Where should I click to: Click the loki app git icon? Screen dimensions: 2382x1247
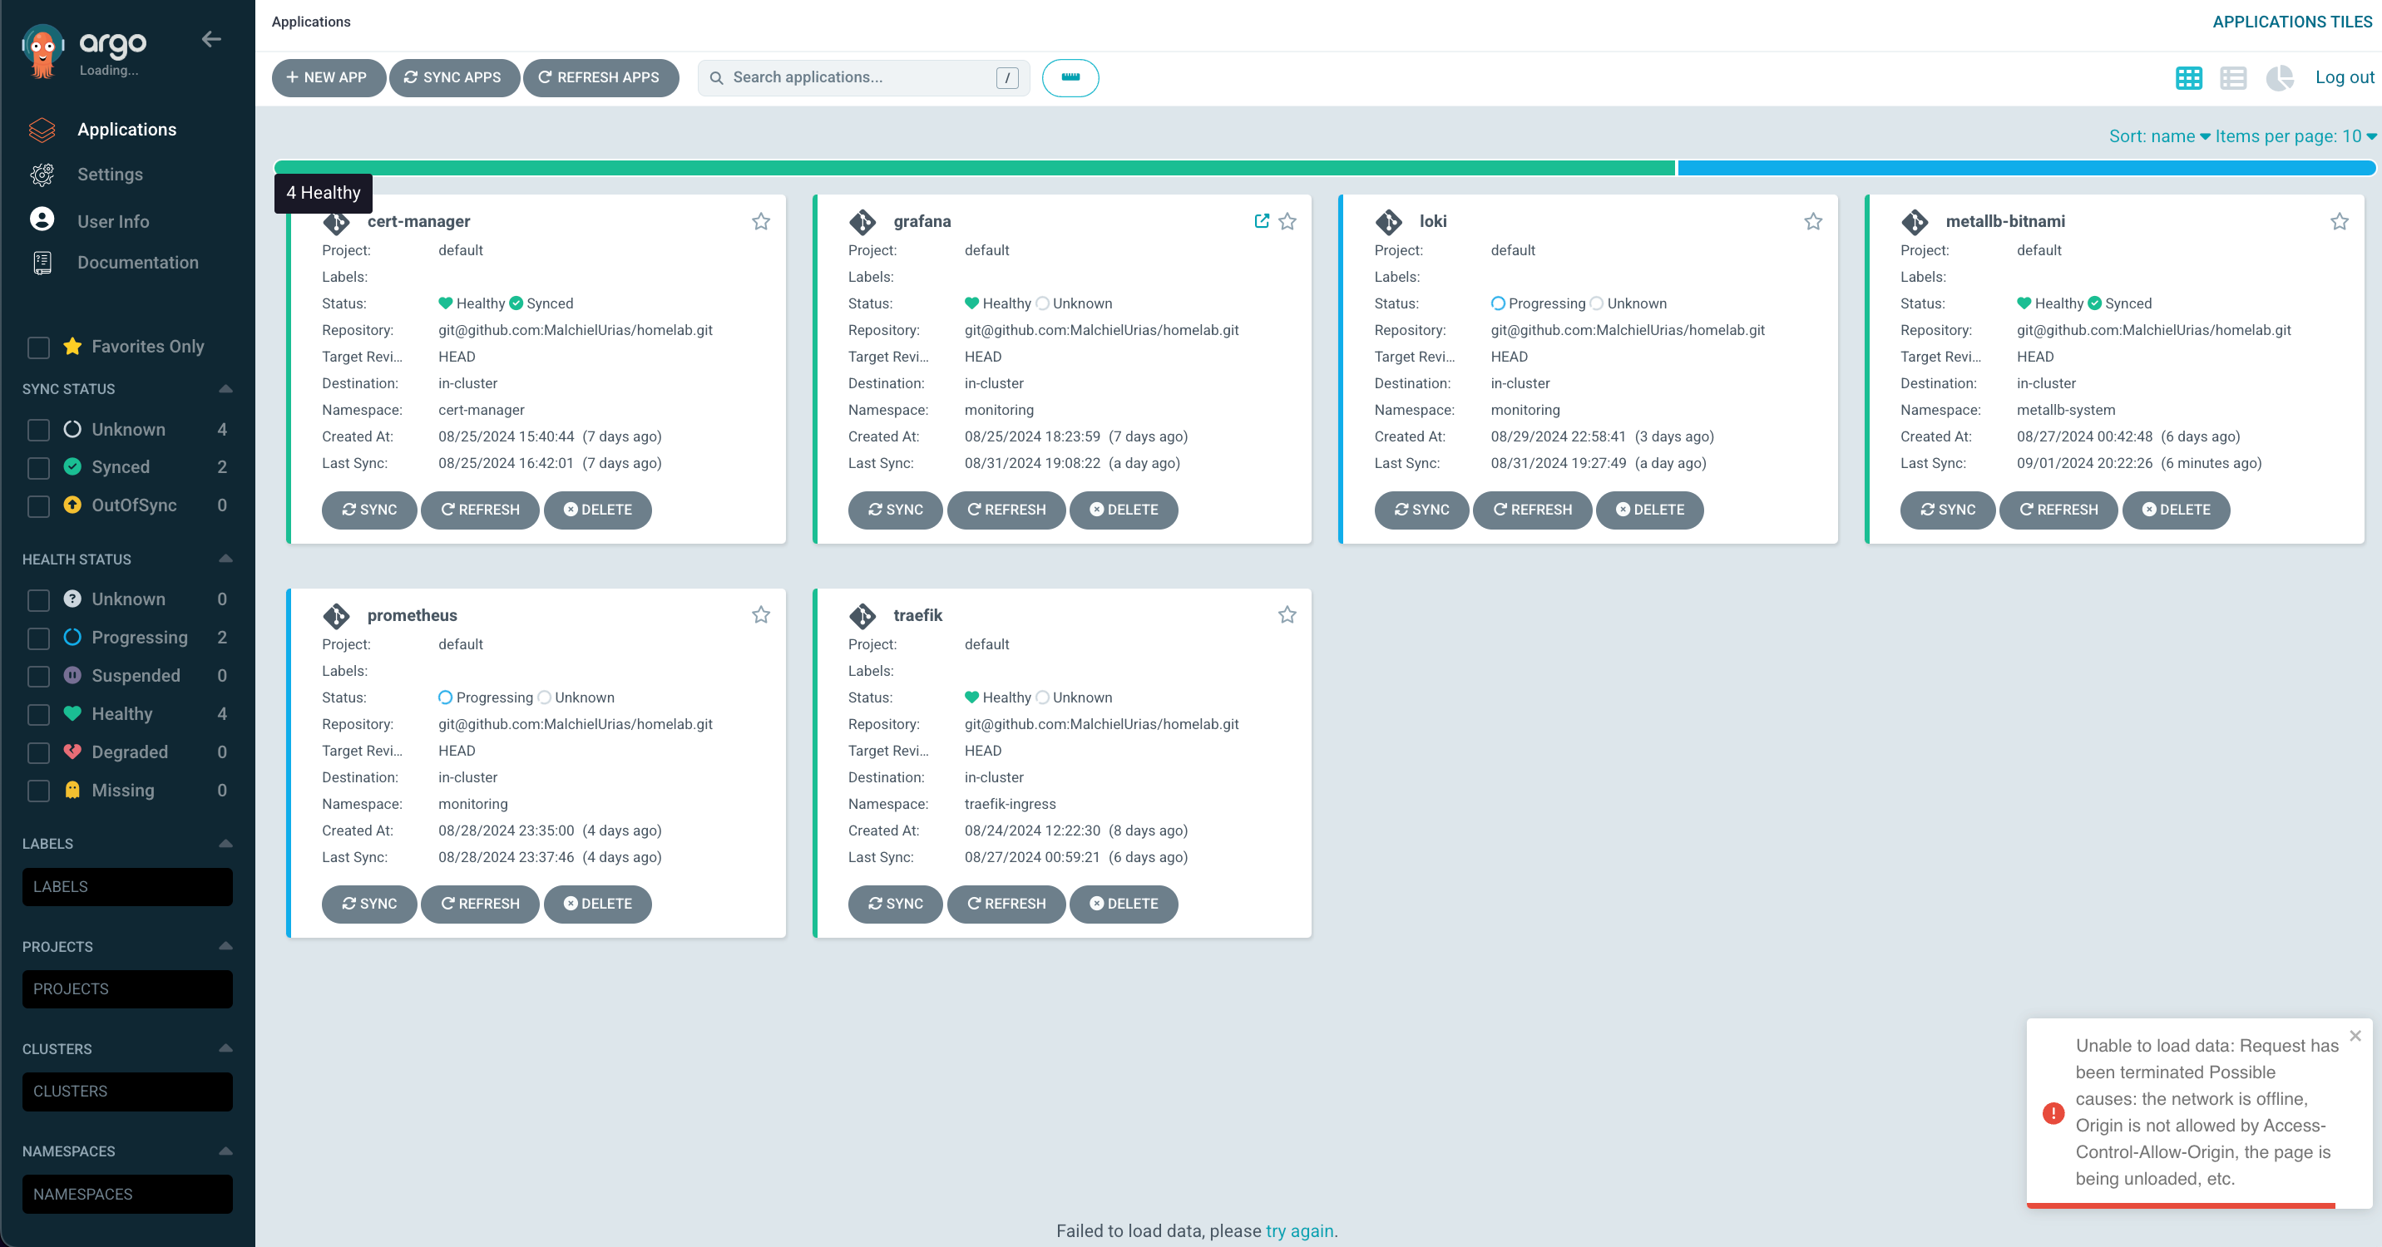tap(1388, 222)
